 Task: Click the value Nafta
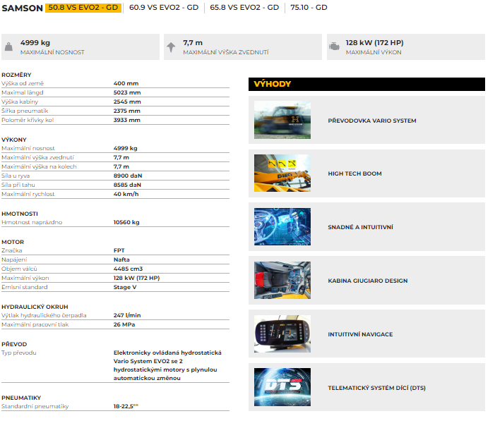pos(121,259)
